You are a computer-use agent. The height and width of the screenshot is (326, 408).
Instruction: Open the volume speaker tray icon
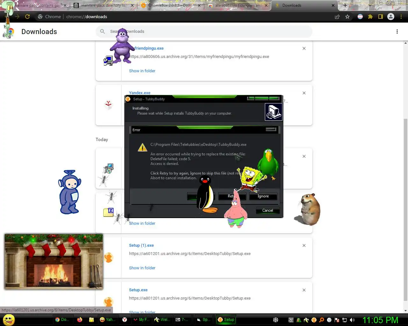coord(352,320)
